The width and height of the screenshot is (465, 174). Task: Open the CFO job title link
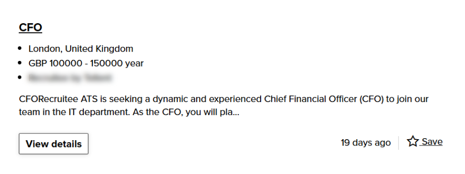pyautogui.click(x=30, y=27)
